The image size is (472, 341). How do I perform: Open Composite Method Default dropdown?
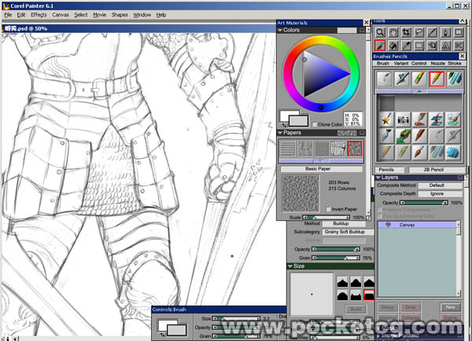[x=440, y=185]
